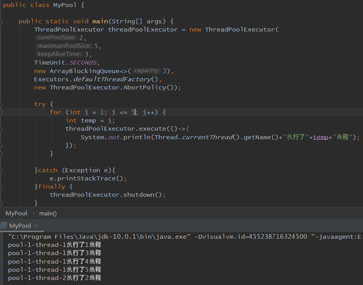Place cursor on 'int temp = i;' line
The image size is (363, 285).
90,121
